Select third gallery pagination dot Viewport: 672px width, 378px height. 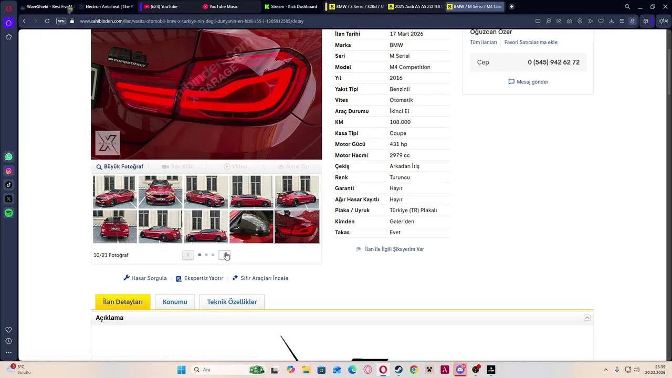[213, 255]
